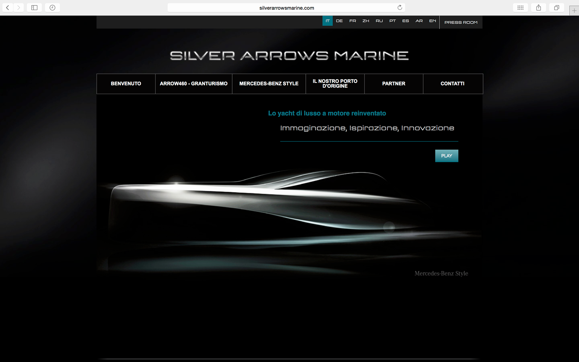Open the history clock icon
Screen dimensions: 579x362
(x=52, y=8)
